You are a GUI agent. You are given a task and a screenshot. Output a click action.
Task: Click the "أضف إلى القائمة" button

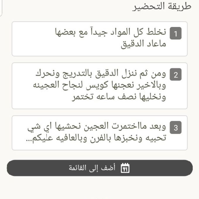pyautogui.click(x=100, y=168)
